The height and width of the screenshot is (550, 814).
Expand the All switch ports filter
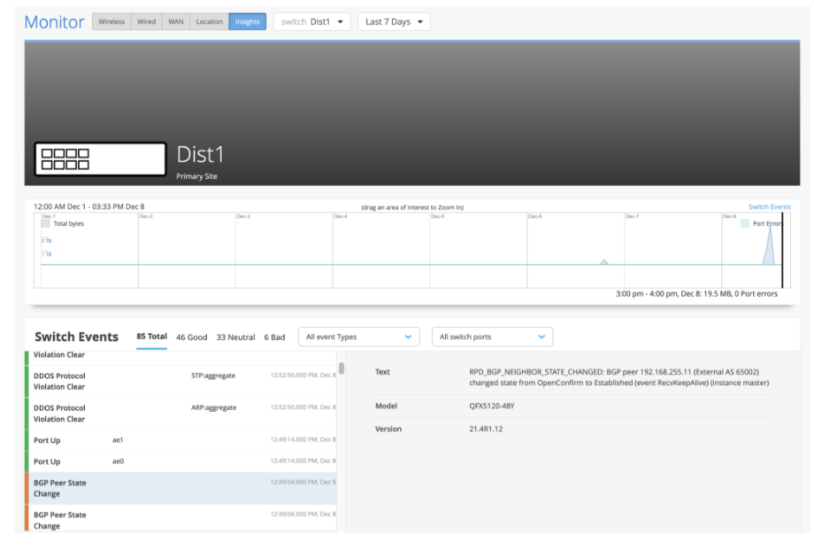click(x=491, y=337)
